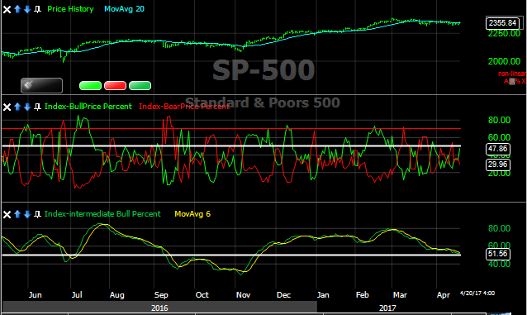Click 80.00 axis label in intermediate panel

click(499, 228)
